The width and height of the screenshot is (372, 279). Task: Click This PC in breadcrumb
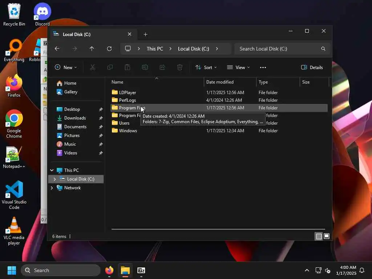(x=155, y=49)
